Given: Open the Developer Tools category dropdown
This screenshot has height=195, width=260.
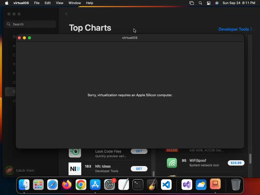Looking at the screenshot, I should 235,29.
